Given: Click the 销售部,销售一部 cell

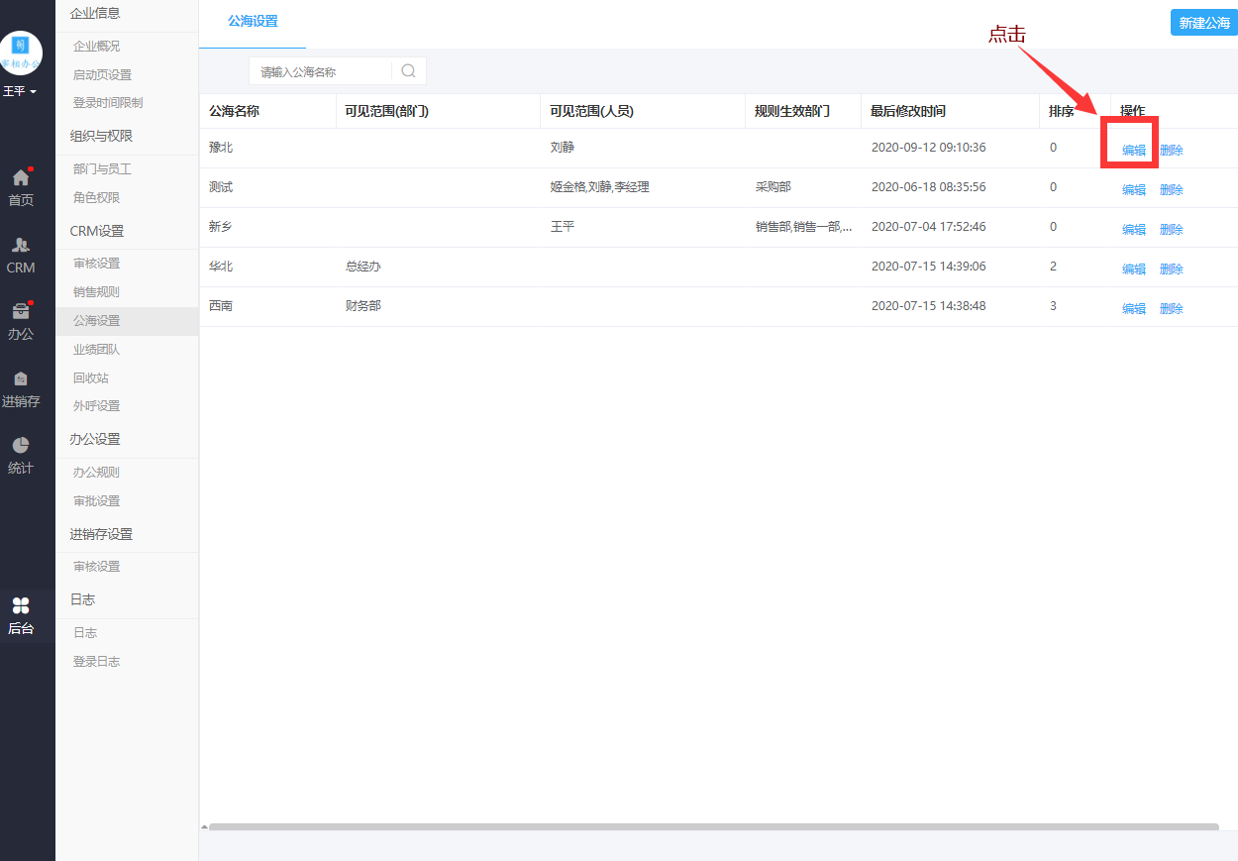Looking at the screenshot, I should (x=803, y=227).
